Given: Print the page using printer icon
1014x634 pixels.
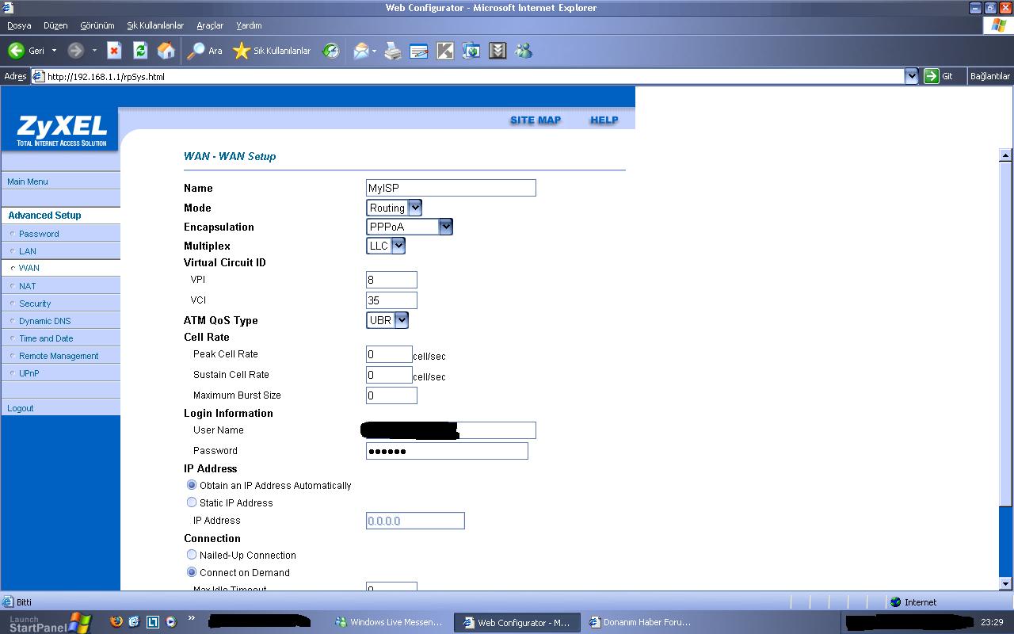Looking at the screenshot, I should tap(393, 51).
